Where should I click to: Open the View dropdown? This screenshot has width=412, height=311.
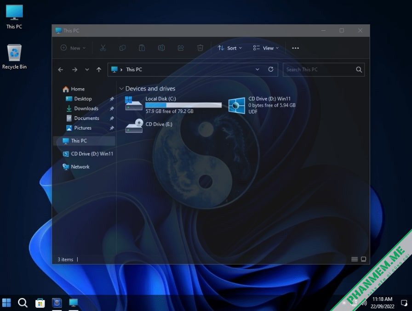266,48
